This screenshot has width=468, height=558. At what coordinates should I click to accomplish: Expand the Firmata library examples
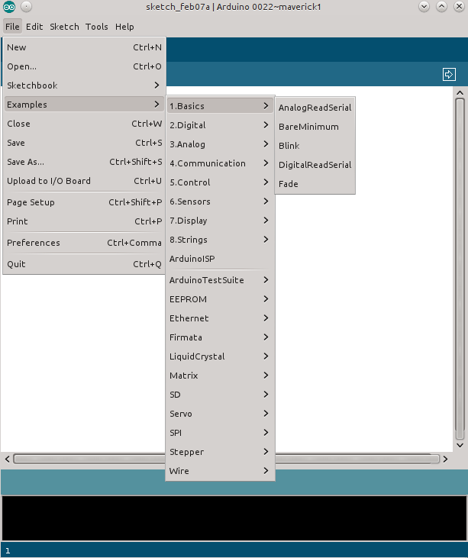coord(220,337)
